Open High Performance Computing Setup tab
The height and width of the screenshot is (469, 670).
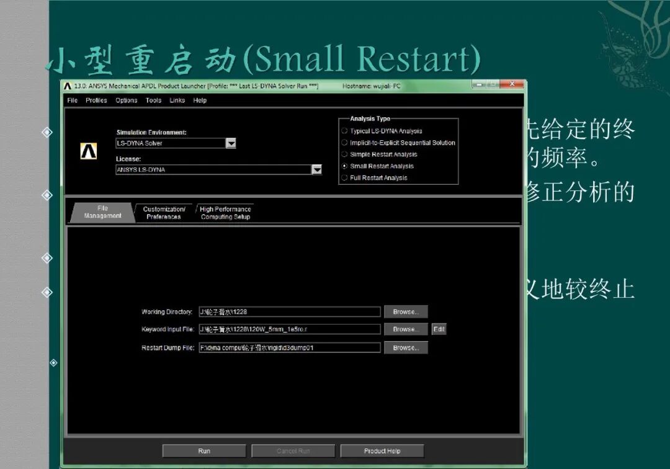(x=225, y=213)
